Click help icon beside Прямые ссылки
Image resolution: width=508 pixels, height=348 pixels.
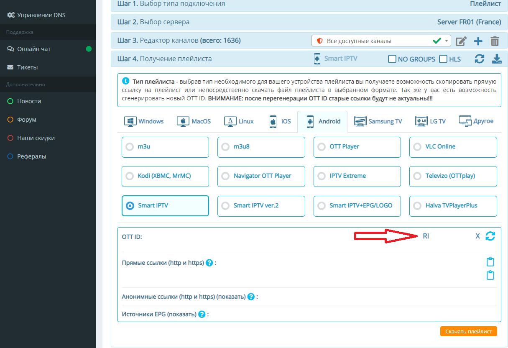(209, 263)
